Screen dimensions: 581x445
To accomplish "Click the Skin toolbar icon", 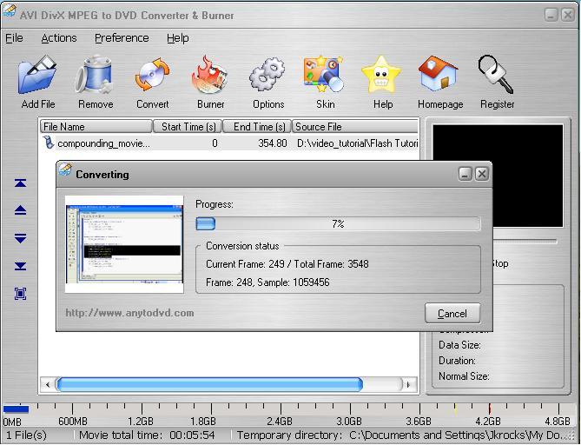I will [x=324, y=75].
